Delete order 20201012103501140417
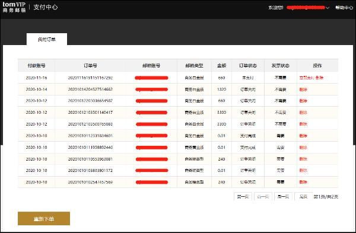The image size is (356, 233). tap(303, 112)
